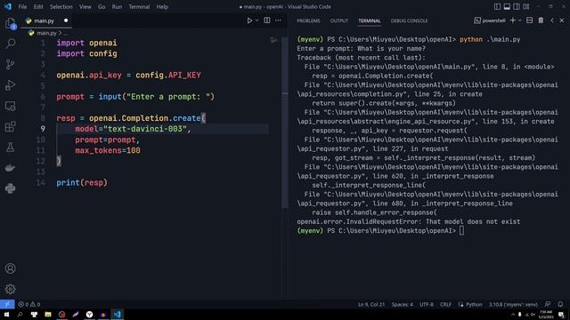Open File Explorer from the taskbar
Image resolution: width=570 pixels, height=320 pixels.
tap(48, 315)
